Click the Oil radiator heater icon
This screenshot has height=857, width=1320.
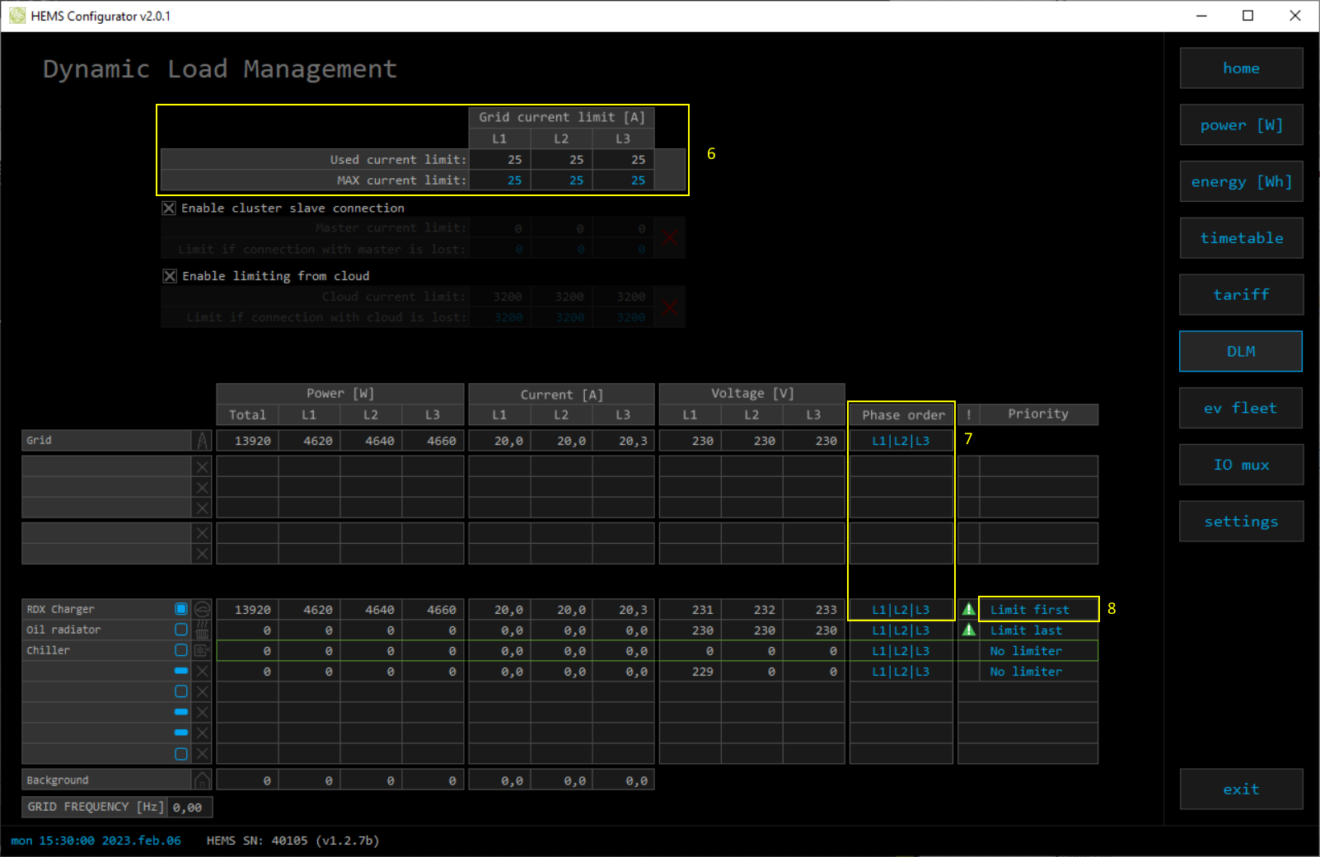coord(202,630)
